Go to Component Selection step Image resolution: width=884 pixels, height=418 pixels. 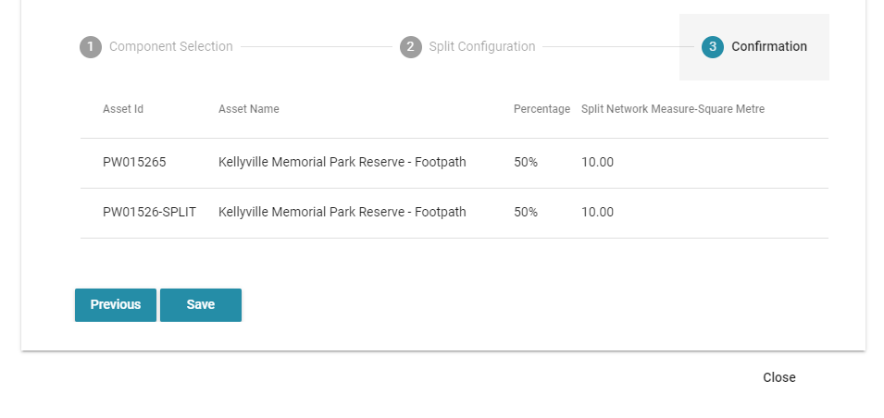pyautogui.click(x=171, y=47)
